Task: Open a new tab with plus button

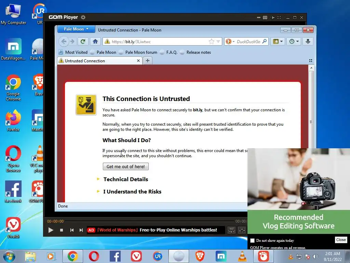Action: [148, 61]
